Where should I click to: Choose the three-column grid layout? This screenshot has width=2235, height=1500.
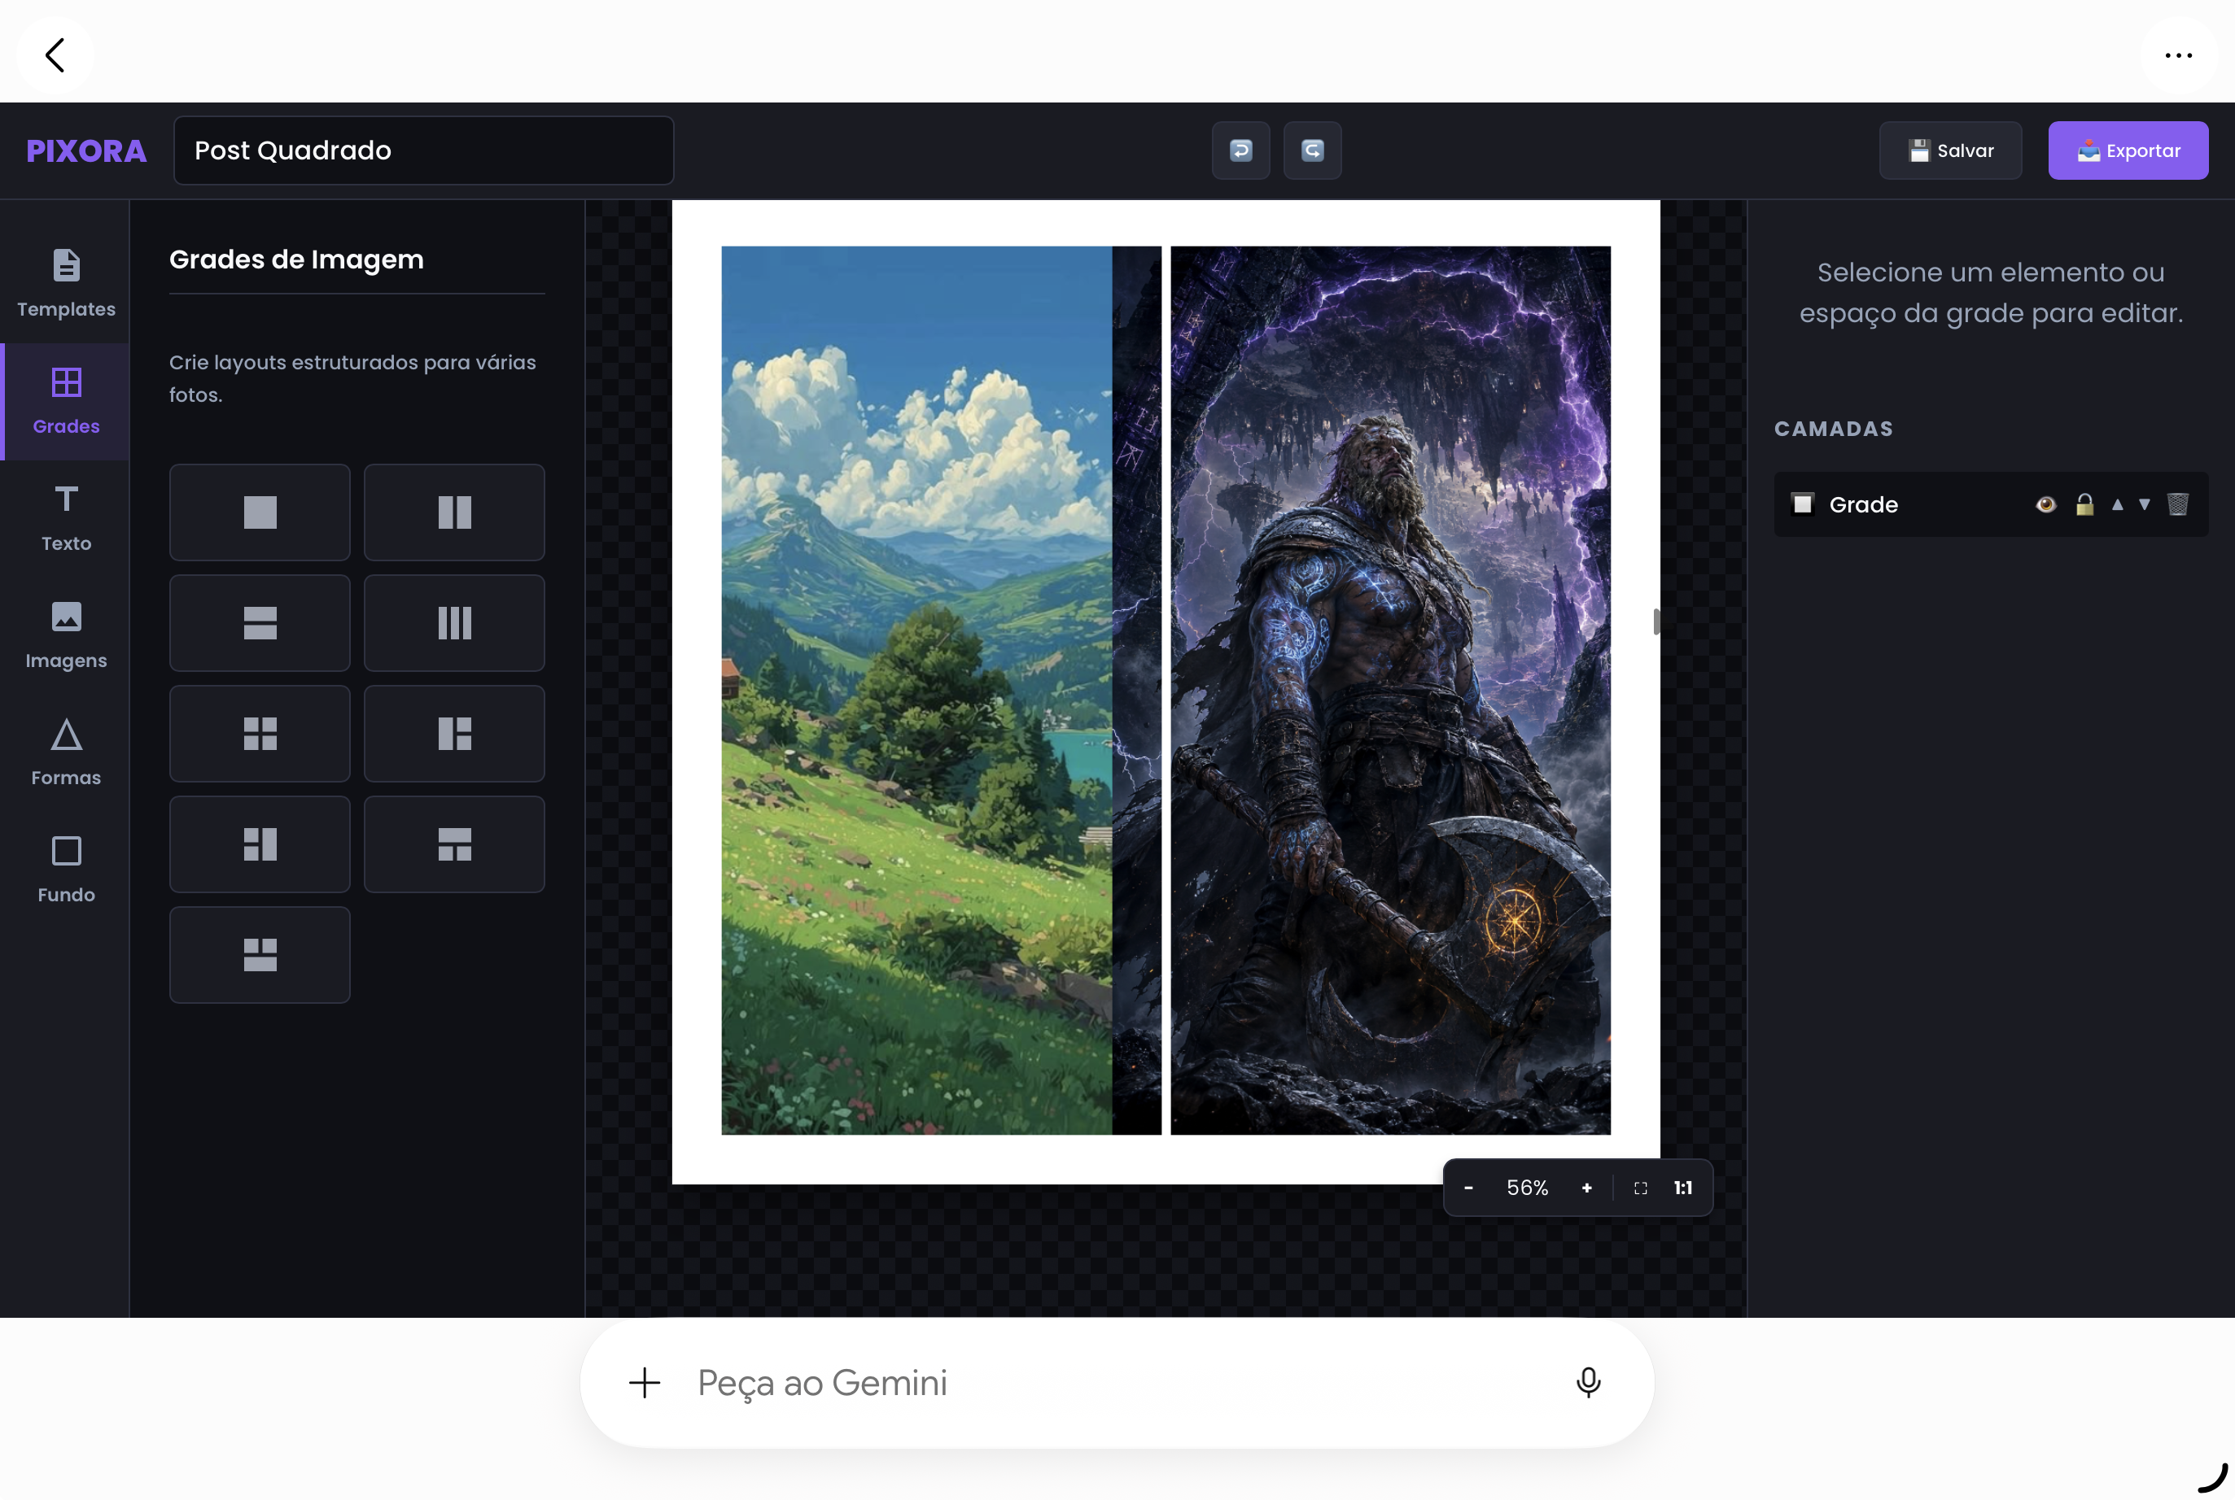click(455, 623)
